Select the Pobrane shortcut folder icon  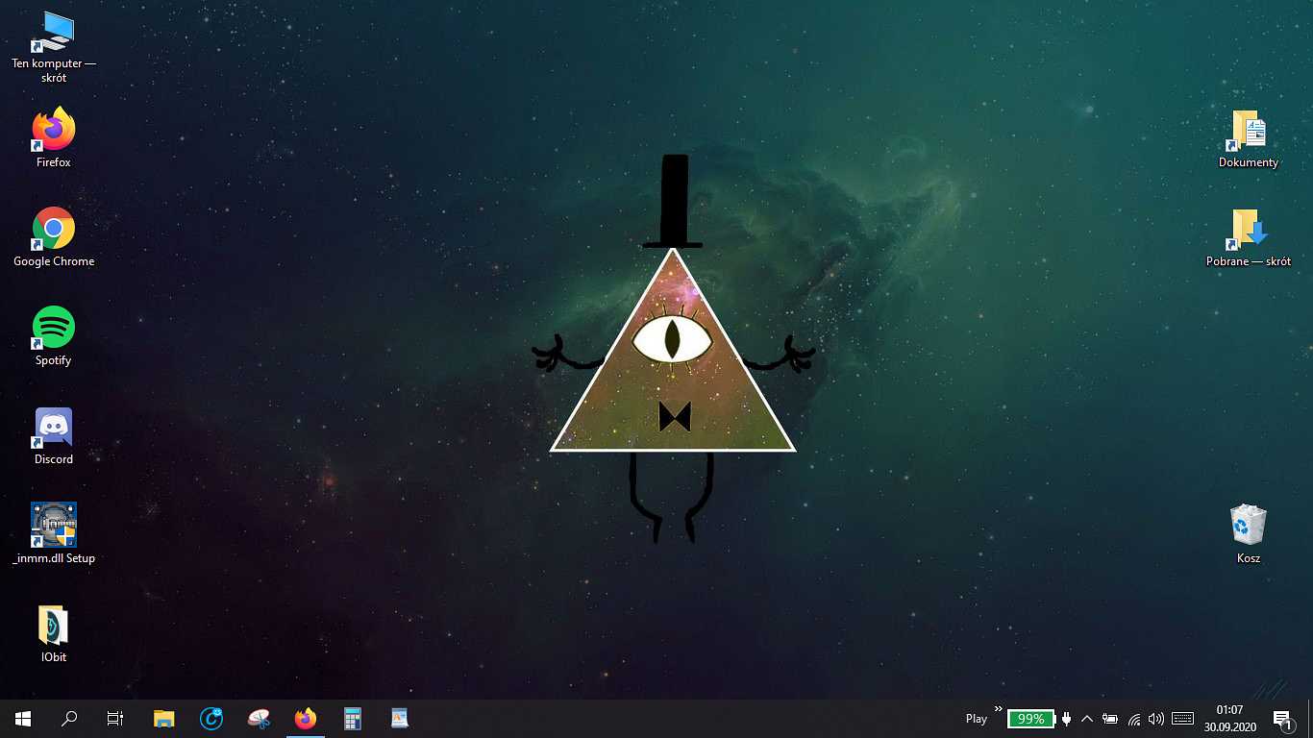(x=1249, y=229)
